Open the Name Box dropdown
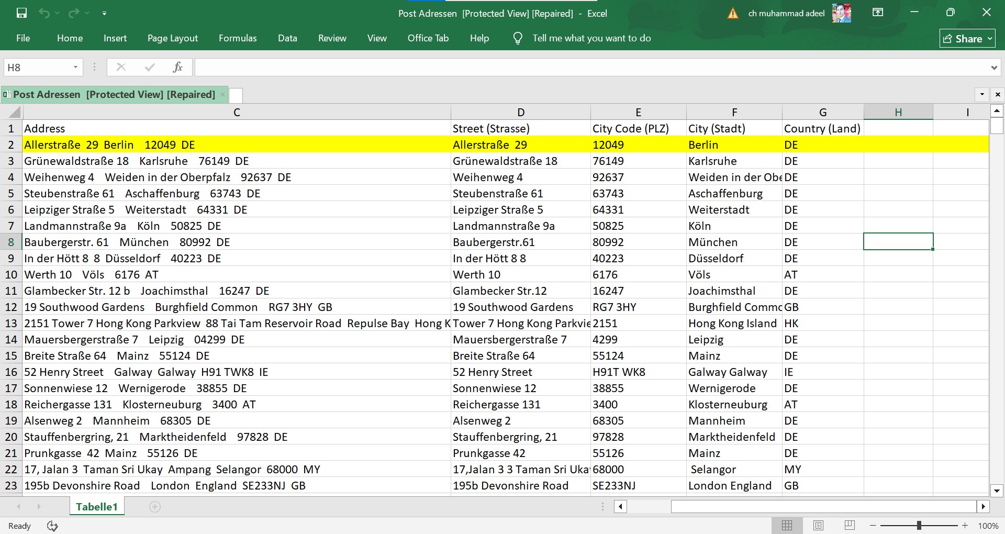This screenshot has width=1005, height=534. pos(75,67)
